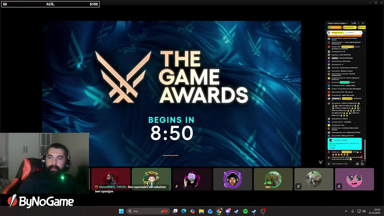This screenshot has width=384, height=216.
Task: Select the gray animal photo participant tile
Action: (314, 179)
